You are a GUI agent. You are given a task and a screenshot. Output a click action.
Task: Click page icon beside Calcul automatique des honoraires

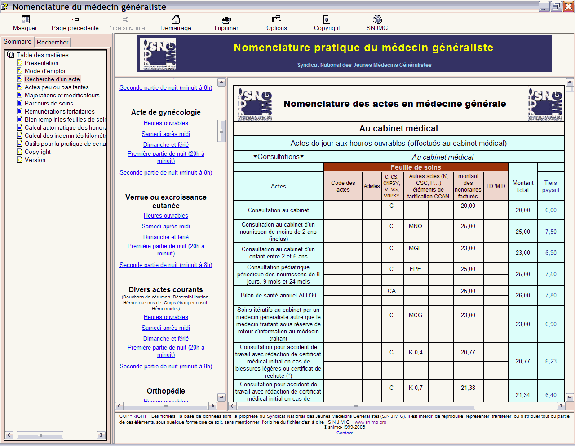[20, 127]
